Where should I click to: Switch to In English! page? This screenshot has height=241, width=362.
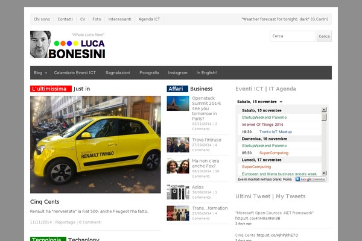click(206, 73)
